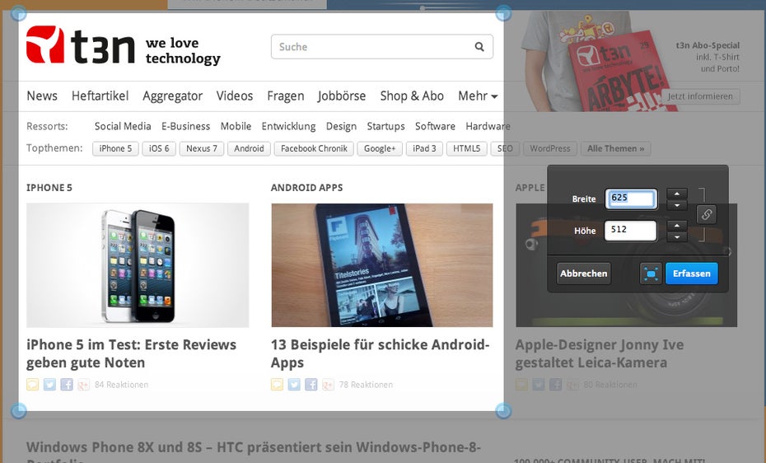Click the Facebook Chronik topic tag
Image resolution: width=766 pixels, height=463 pixels.
(314, 148)
